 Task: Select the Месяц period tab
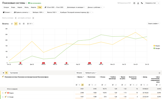(x=26, y=7)
